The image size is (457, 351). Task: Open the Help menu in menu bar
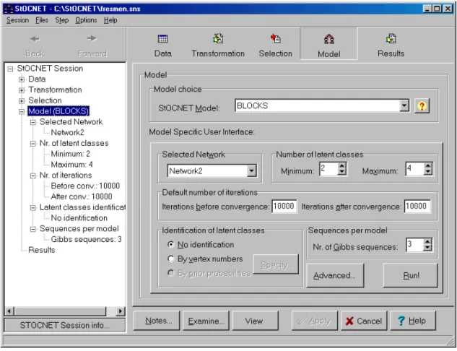[x=110, y=20]
